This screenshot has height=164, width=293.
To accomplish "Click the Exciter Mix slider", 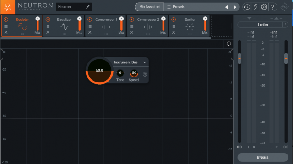I will click(x=205, y=24).
